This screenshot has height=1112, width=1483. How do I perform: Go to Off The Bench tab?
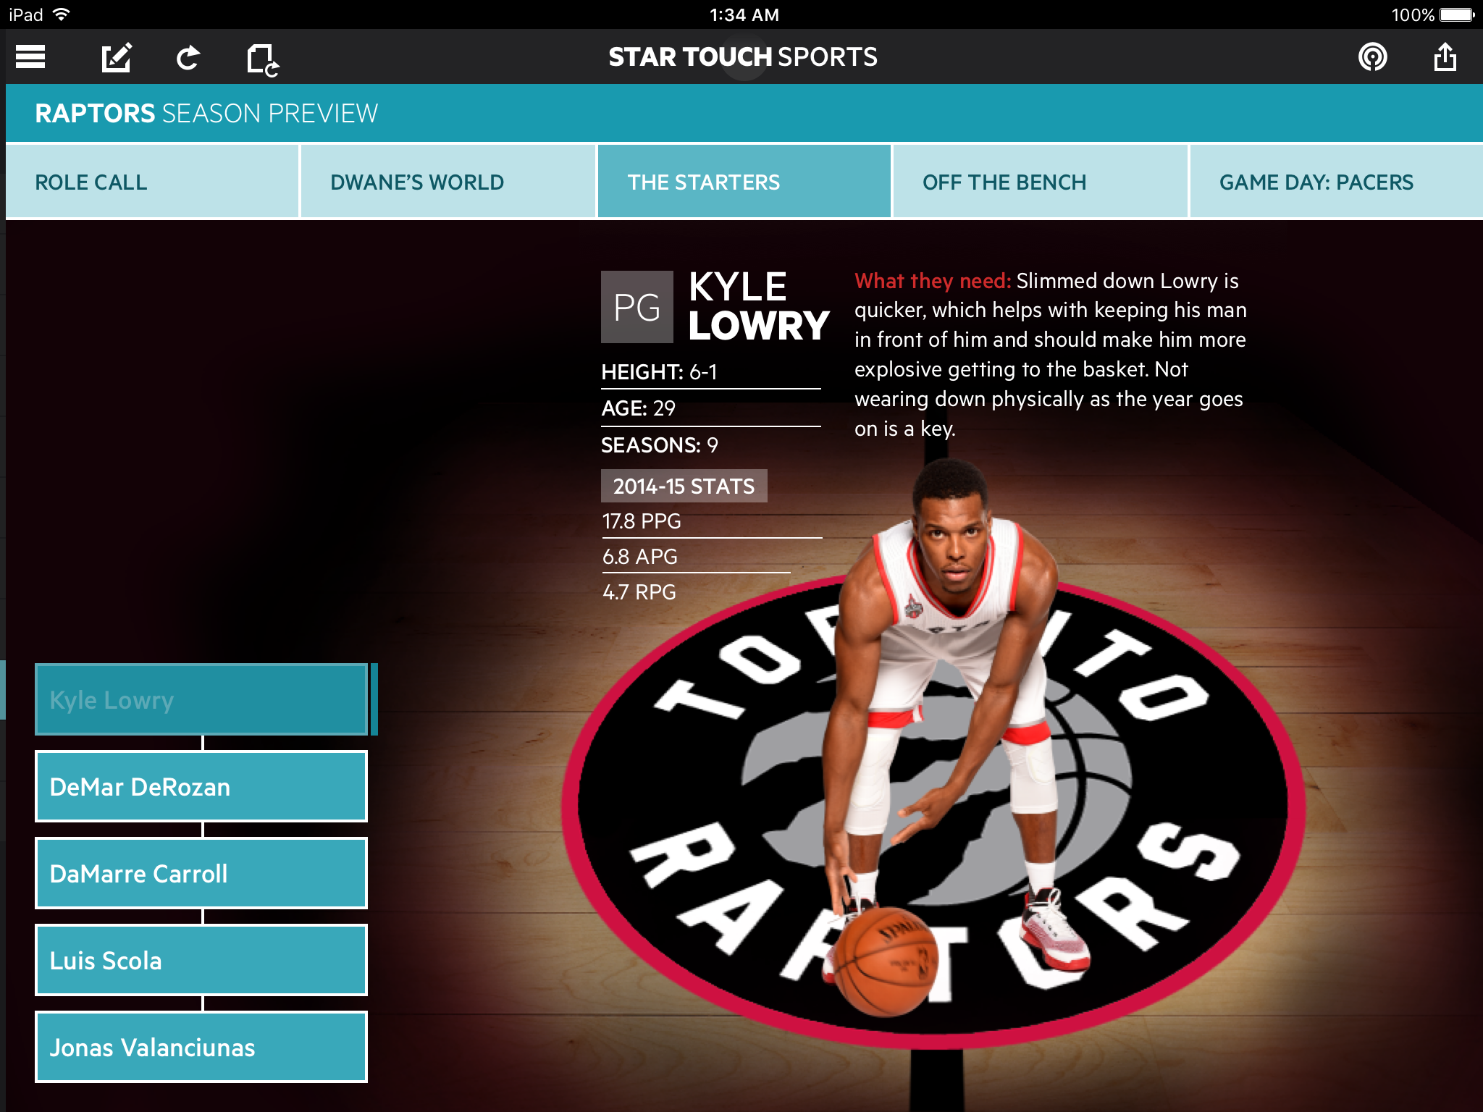1040,182
